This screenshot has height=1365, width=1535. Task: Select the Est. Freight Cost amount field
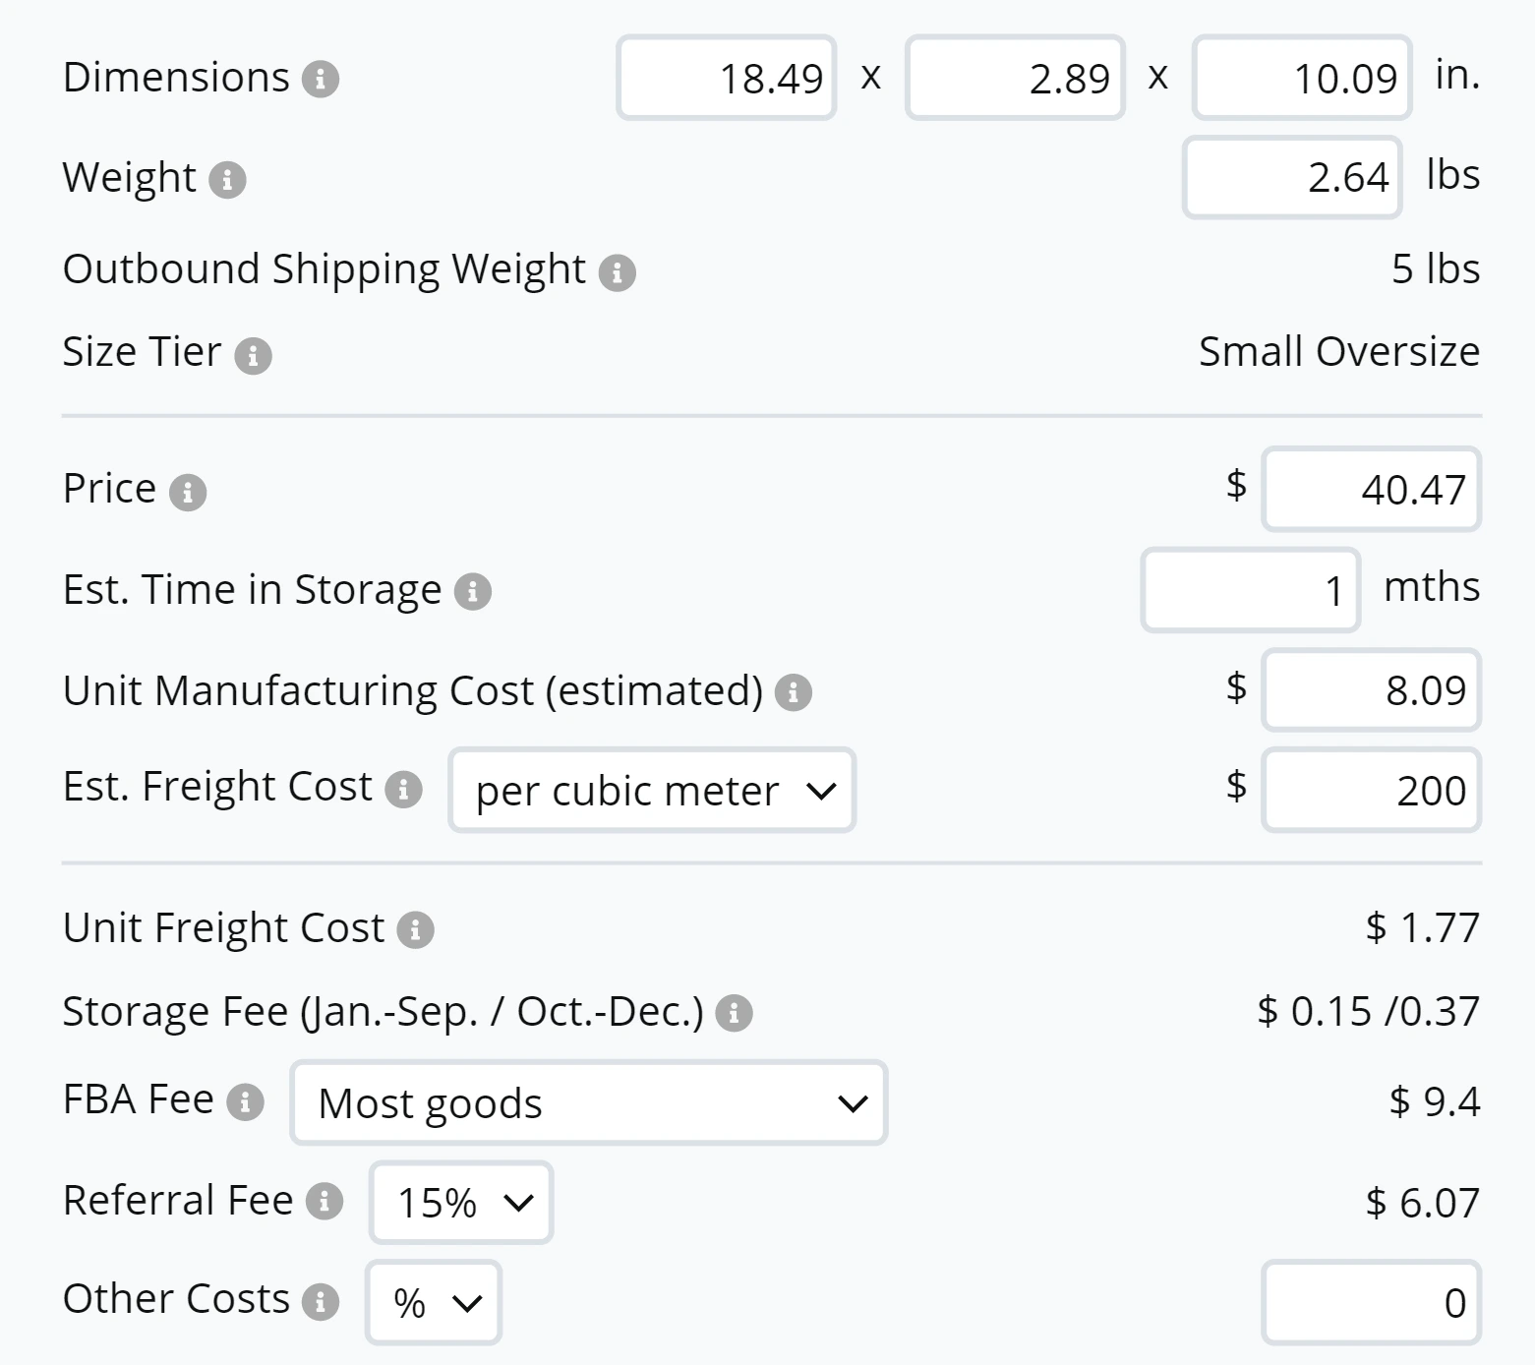[1372, 791]
